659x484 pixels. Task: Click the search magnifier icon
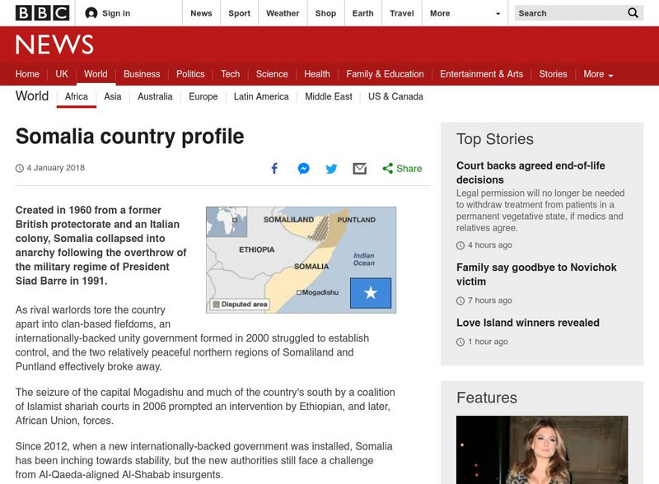(x=633, y=12)
